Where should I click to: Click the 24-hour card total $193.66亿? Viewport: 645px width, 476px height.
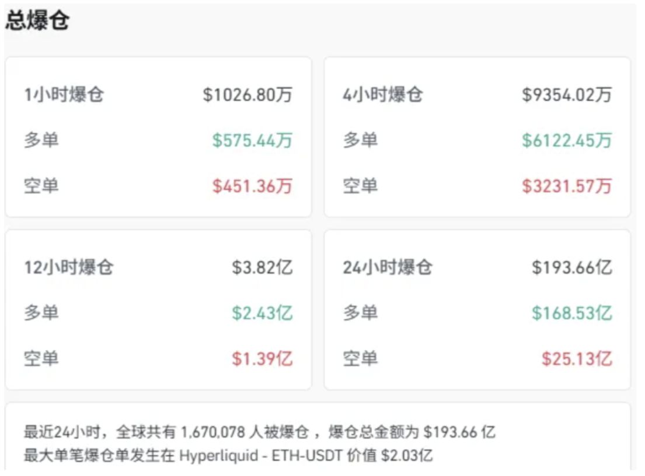pyautogui.click(x=571, y=267)
